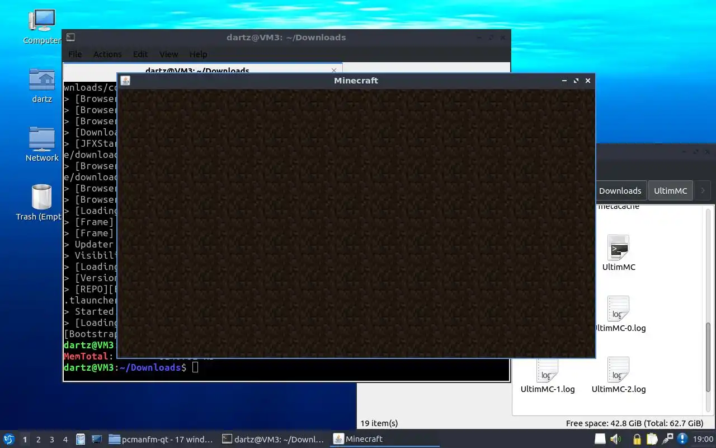Click the 19:00 panel clock
Image resolution: width=716 pixels, height=448 pixels.
[703, 439]
